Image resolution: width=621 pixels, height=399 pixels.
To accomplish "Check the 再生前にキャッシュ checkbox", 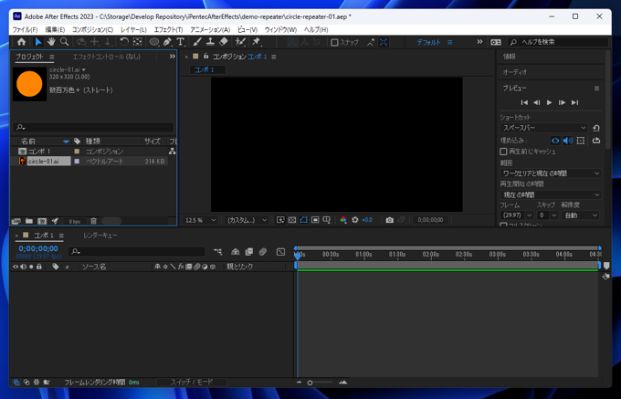I will [x=503, y=152].
